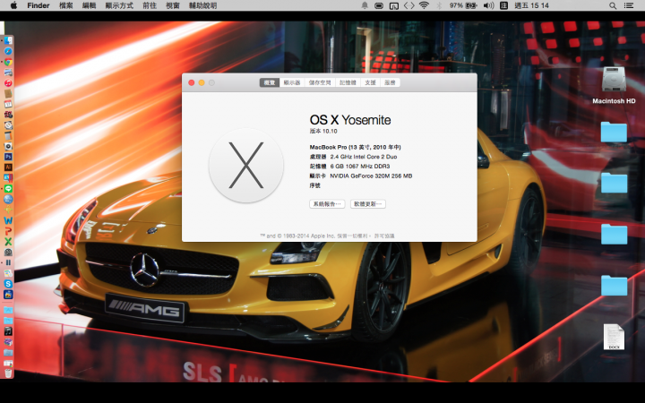Click the OS X Yosemite title
Viewport: 645px width, 403px height.
(x=350, y=120)
